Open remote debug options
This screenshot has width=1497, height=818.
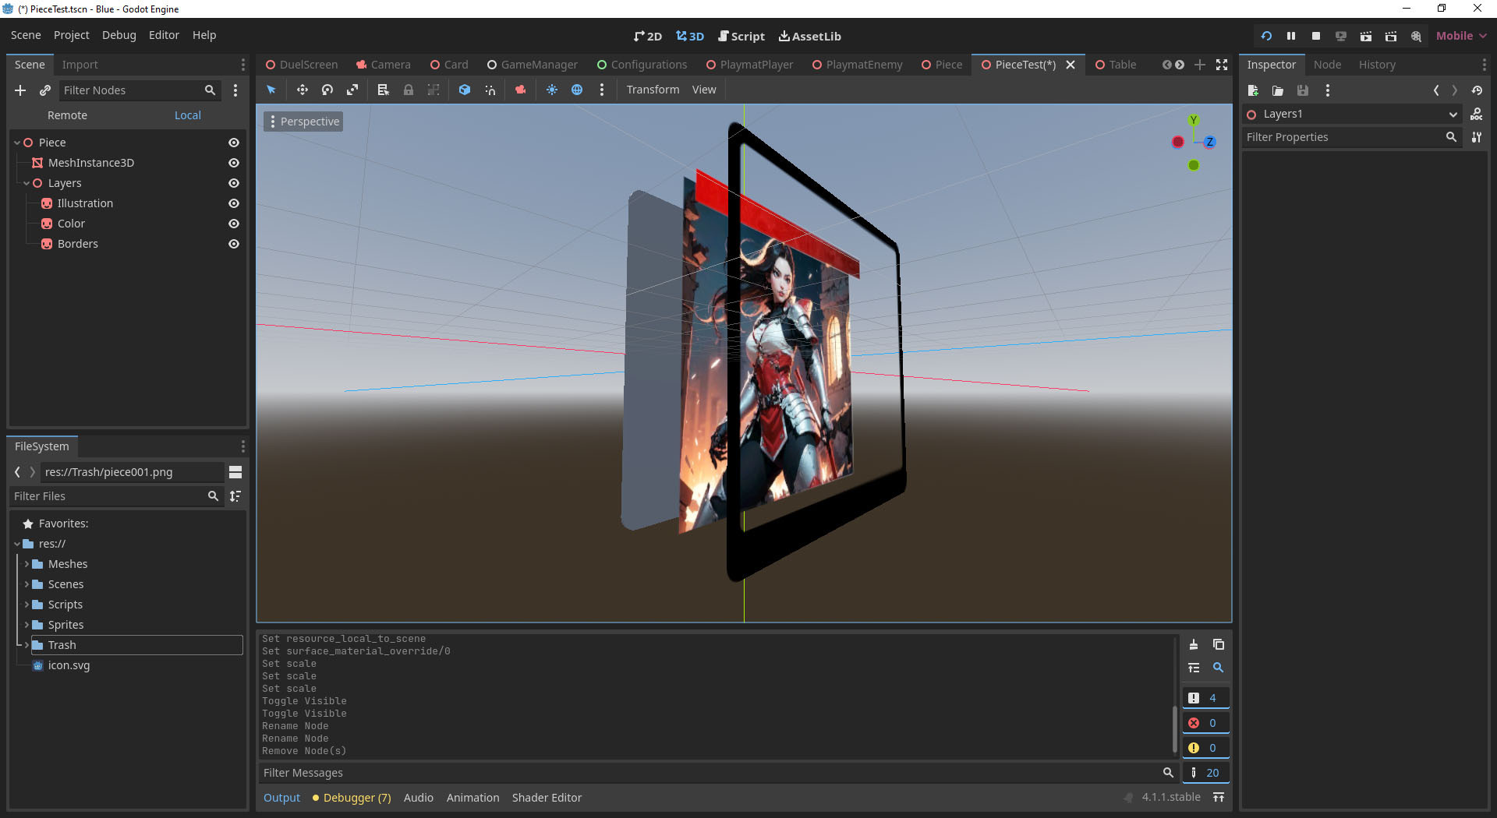pyautogui.click(x=1341, y=36)
